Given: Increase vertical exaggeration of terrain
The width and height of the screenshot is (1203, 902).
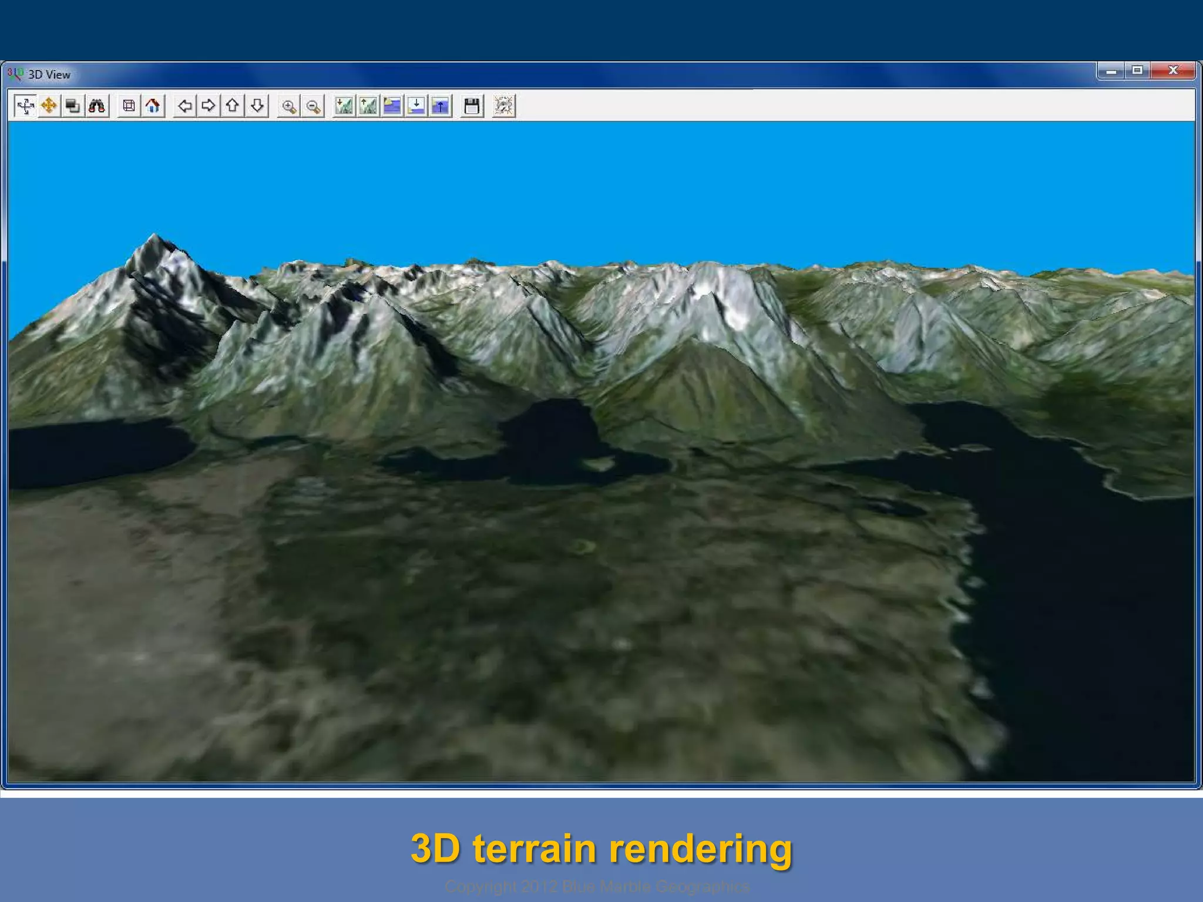Looking at the screenshot, I should pyautogui.click(x=368, y=106).
